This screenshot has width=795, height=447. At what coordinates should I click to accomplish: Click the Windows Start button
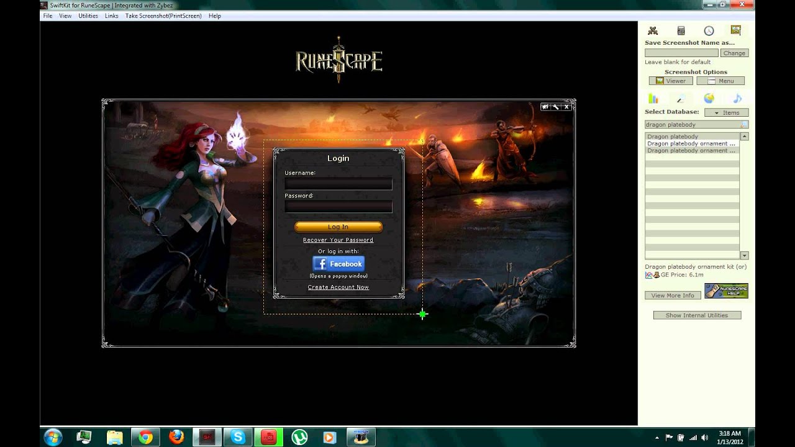click(x=53, y=437)
